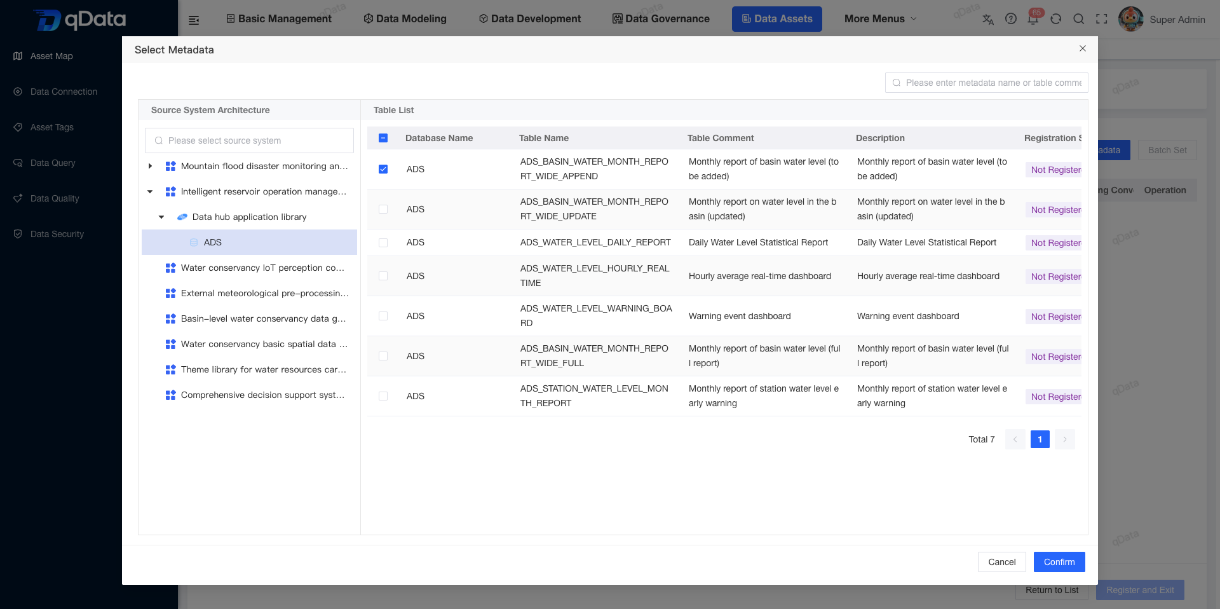Image resolution: width=1220 pixels, height=609 pixels.
Task: Click the Confirm button
Action: (1059, 562)
